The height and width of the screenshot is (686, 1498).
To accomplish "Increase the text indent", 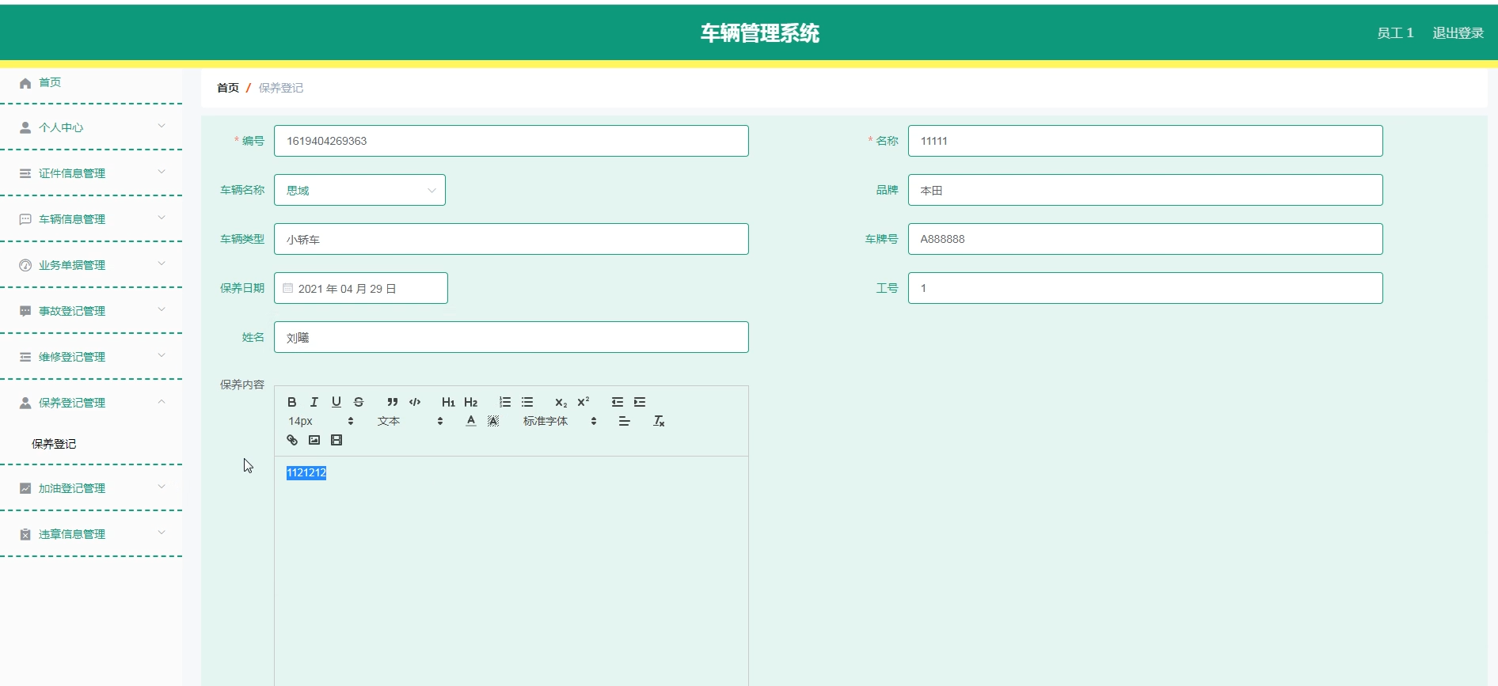I will click(640, 402).
